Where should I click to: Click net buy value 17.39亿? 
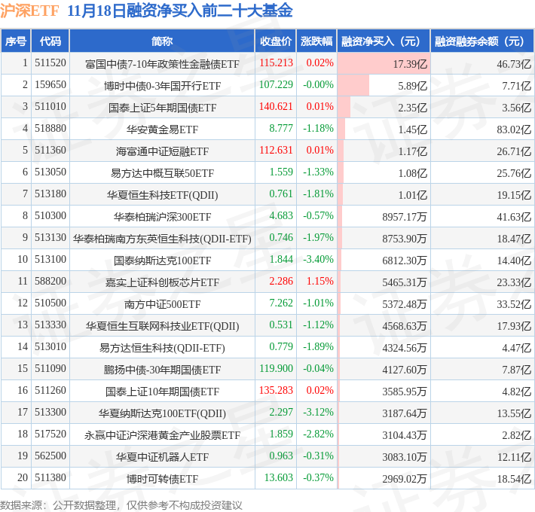(410, 64)
